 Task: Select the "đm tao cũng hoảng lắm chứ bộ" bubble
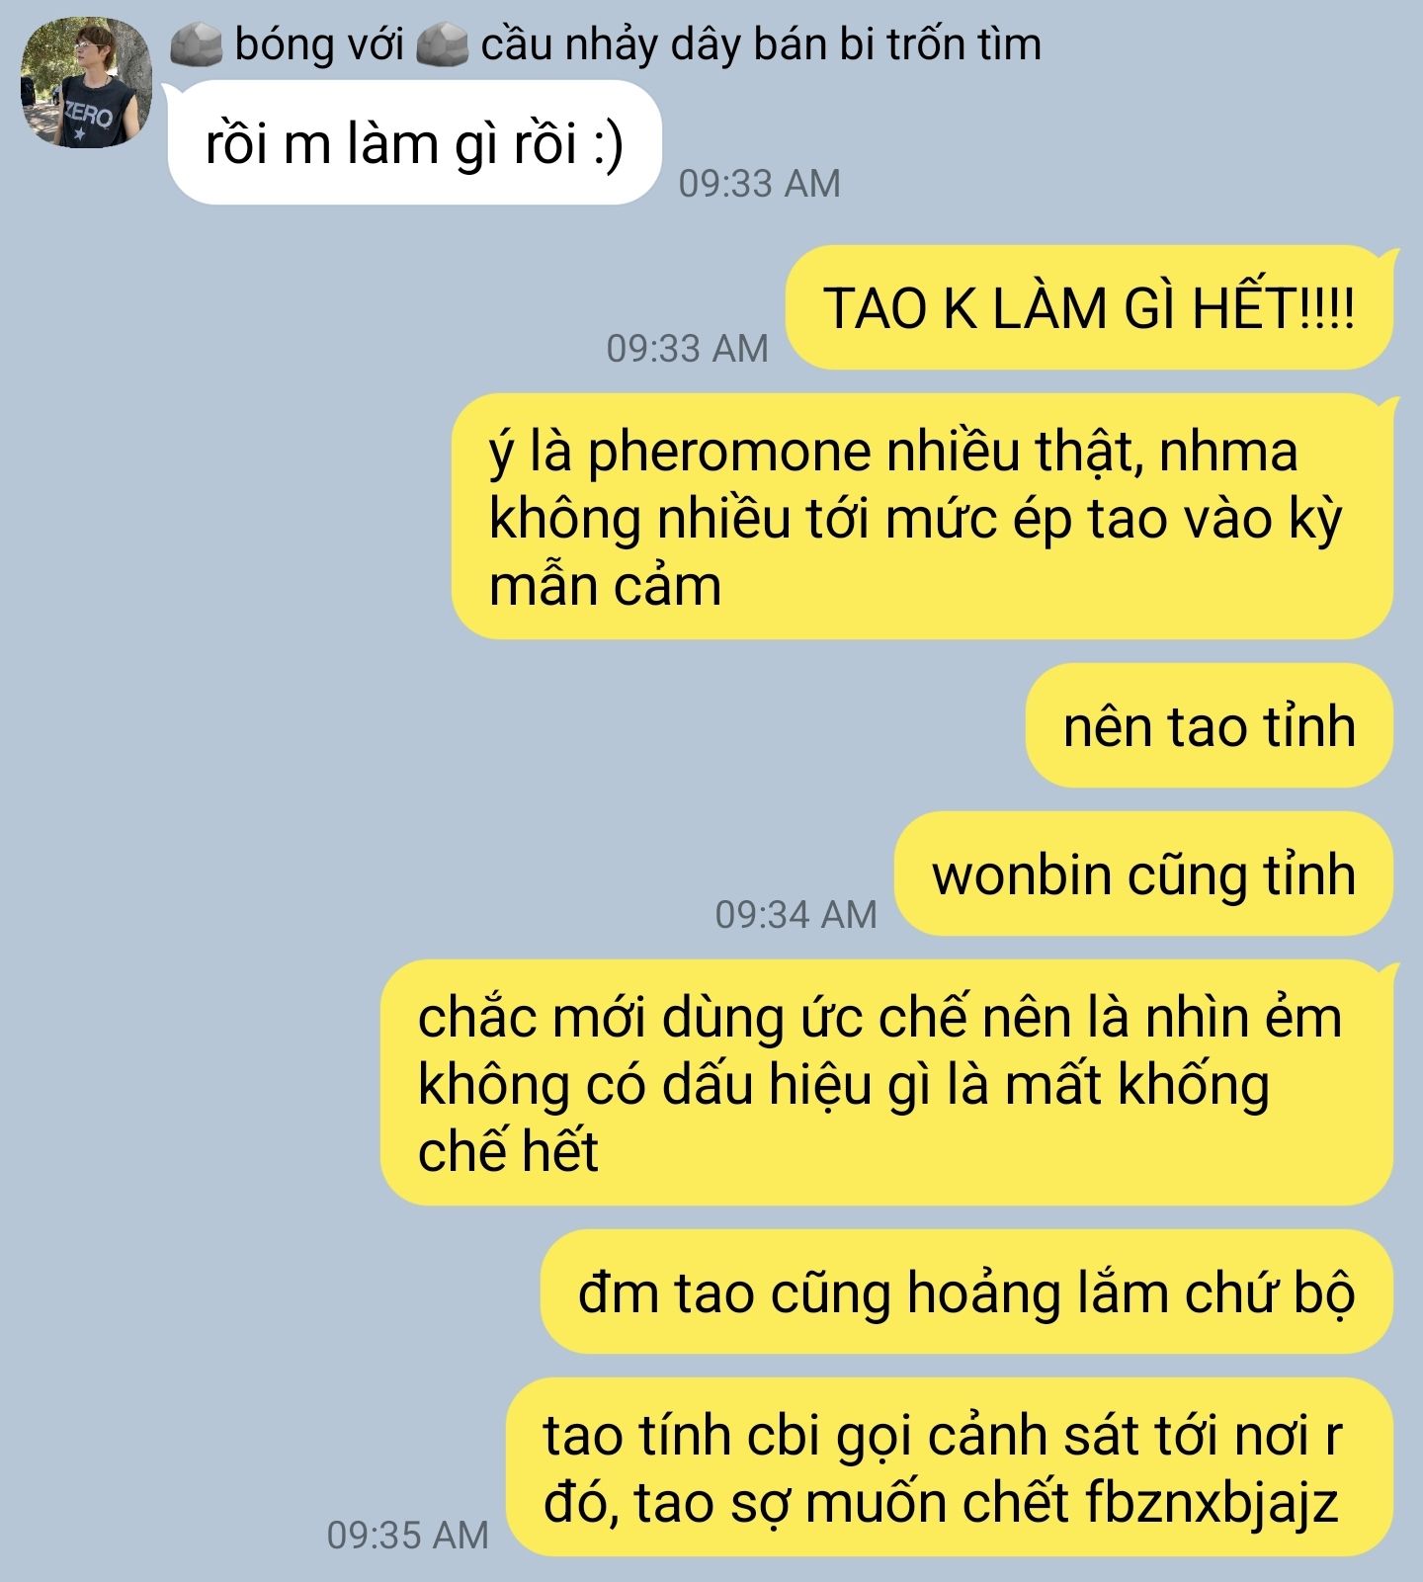coord(966,1291)
